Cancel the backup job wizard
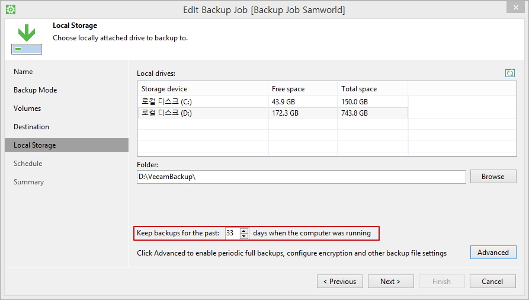Image resolution: width=529 pixels, height=300 pixels. [x=492, y=282]
